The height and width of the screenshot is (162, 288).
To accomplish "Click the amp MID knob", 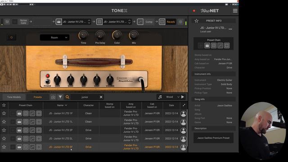I will tap(84, 80).
